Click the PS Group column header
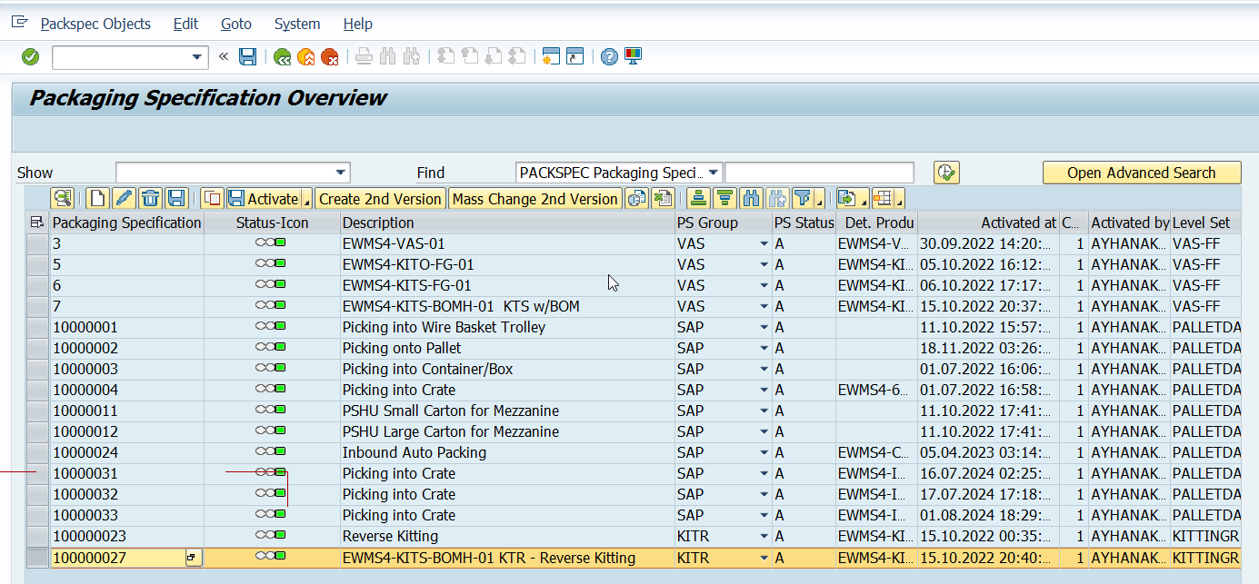 (723, 223)
